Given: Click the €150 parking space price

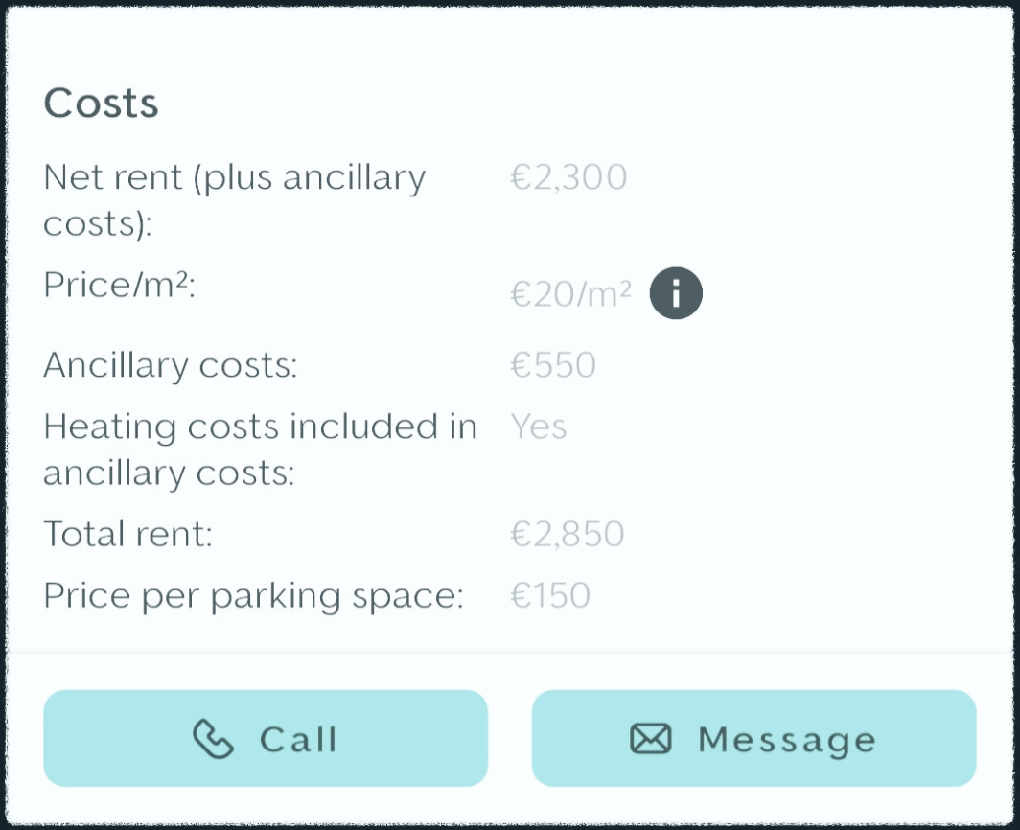Looking at the screenshot, I should click(550, 596).
